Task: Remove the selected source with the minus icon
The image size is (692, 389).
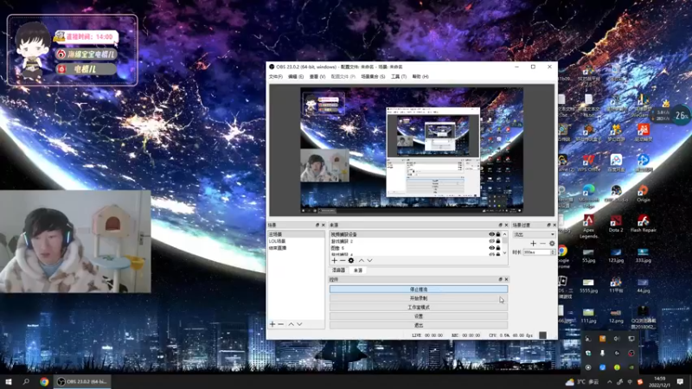Action: [343, 261]
